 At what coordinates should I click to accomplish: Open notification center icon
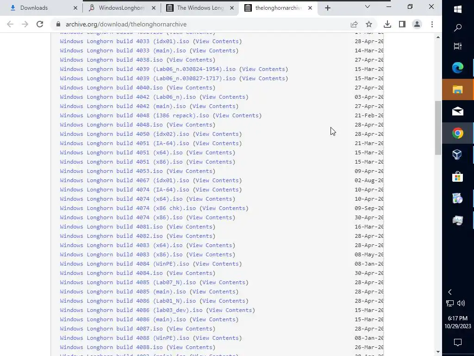click(458, 343)
